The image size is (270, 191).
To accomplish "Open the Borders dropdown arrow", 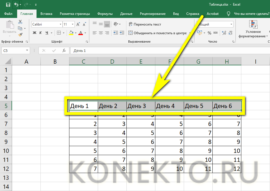I will (63, 33).
